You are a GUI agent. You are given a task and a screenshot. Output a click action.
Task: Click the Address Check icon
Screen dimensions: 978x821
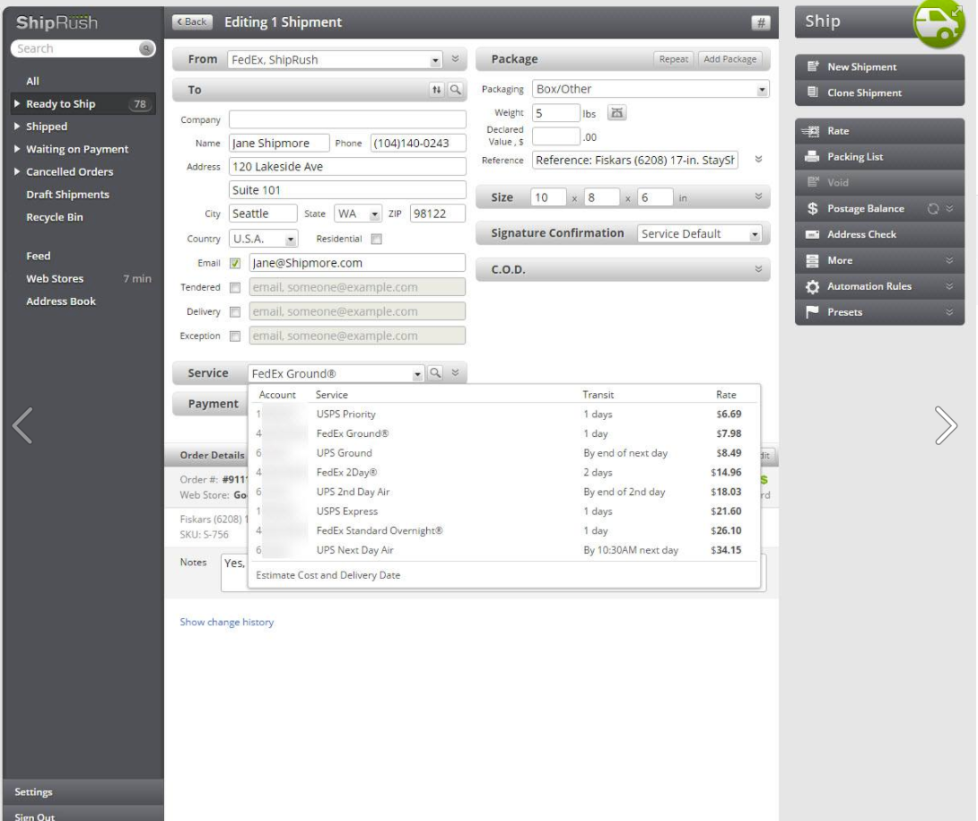click(812, 234)
